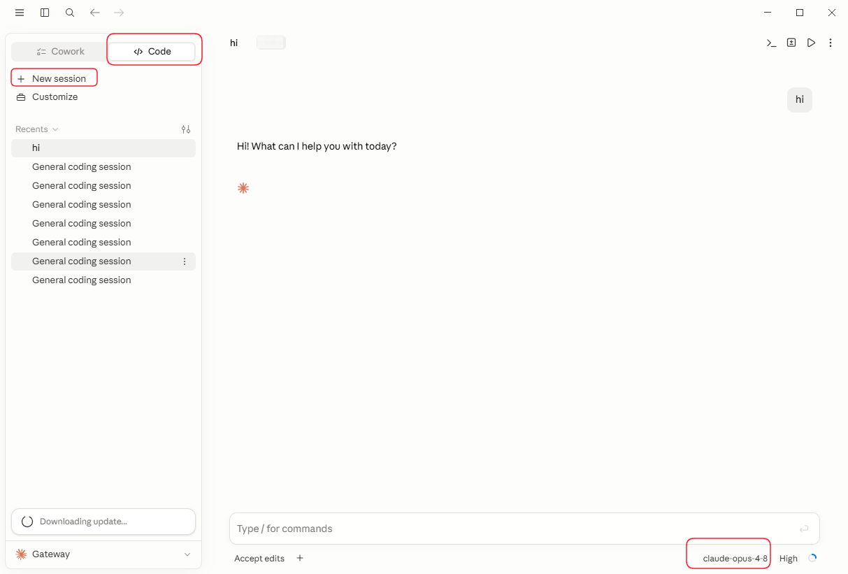848x574 pixels.
Task: Open the session's vertical dots menu in header
Action: click(831, 43)
